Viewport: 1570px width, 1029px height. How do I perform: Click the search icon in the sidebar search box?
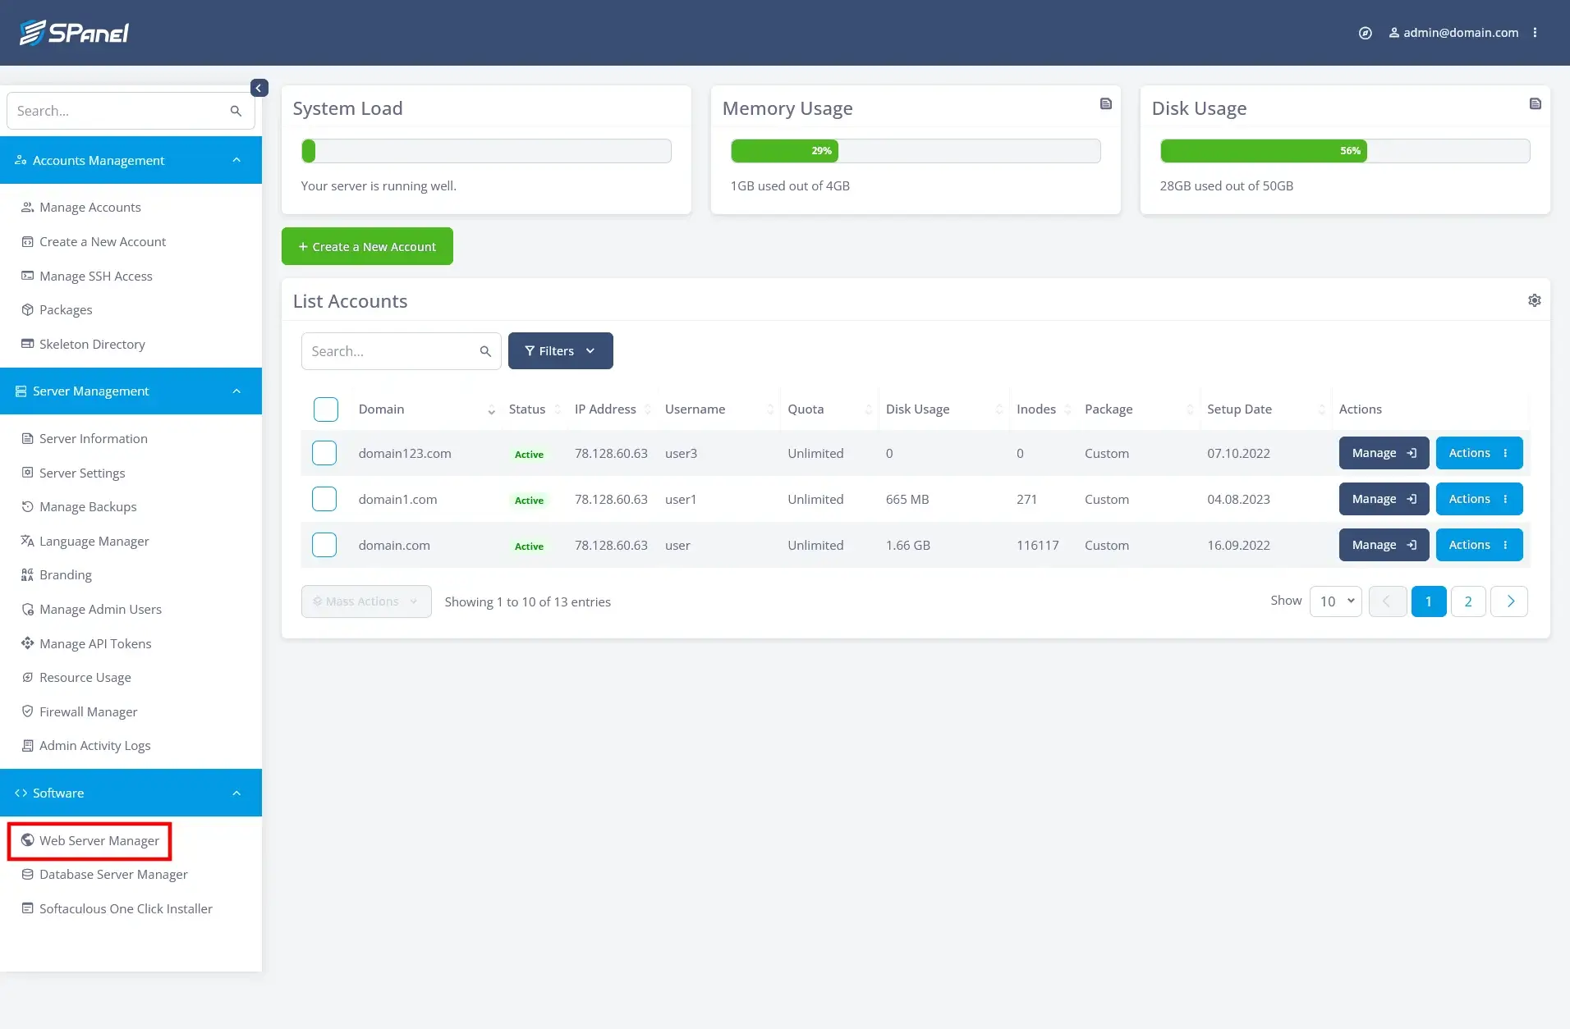[236, 110]
